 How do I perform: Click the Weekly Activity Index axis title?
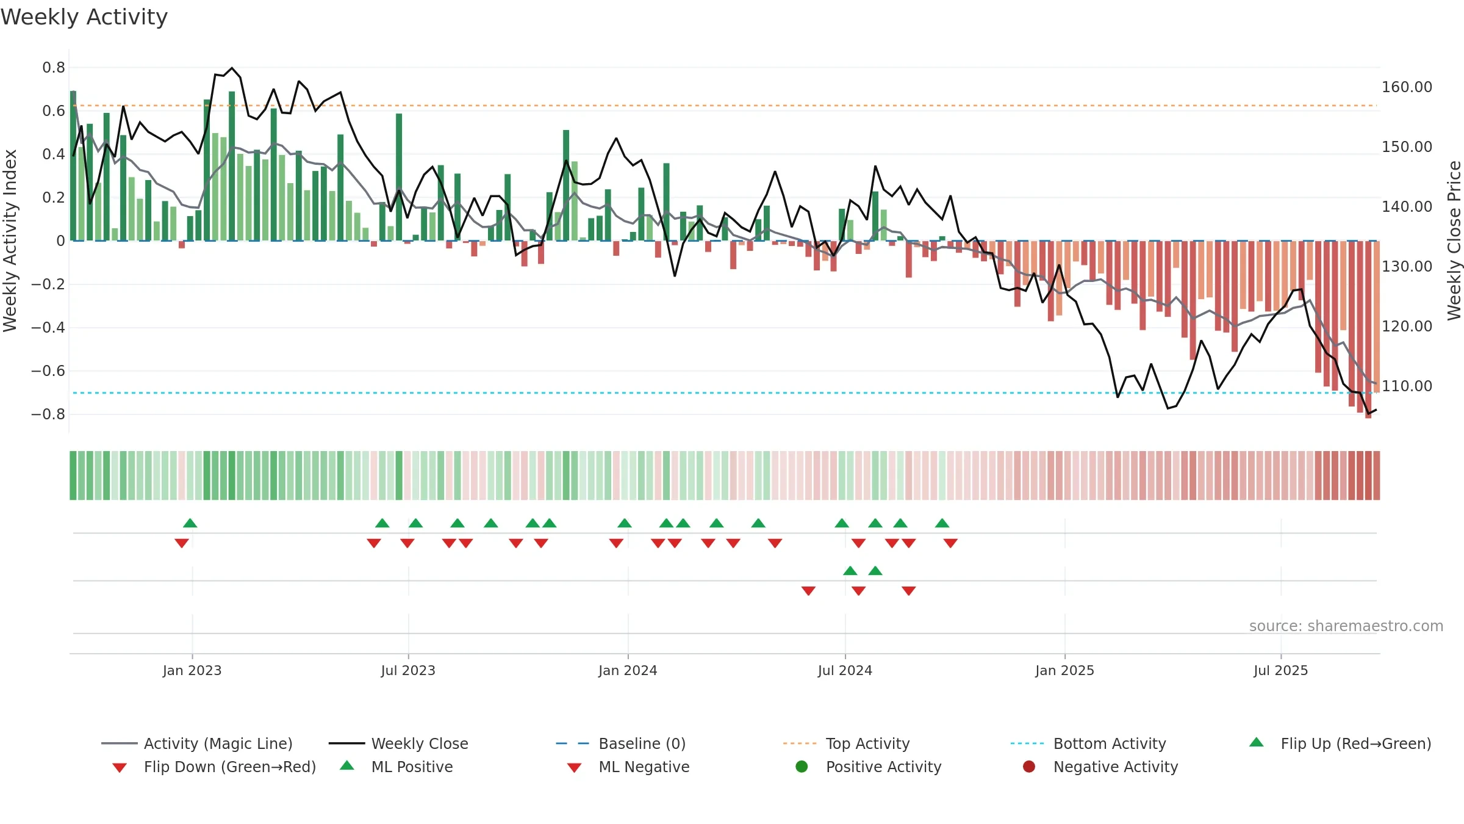[x=10, y=240]
